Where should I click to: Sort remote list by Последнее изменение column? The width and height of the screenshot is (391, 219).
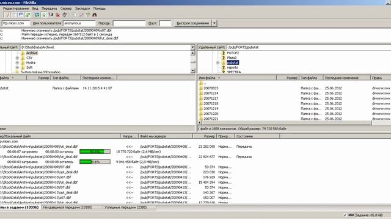pos(346,78)
